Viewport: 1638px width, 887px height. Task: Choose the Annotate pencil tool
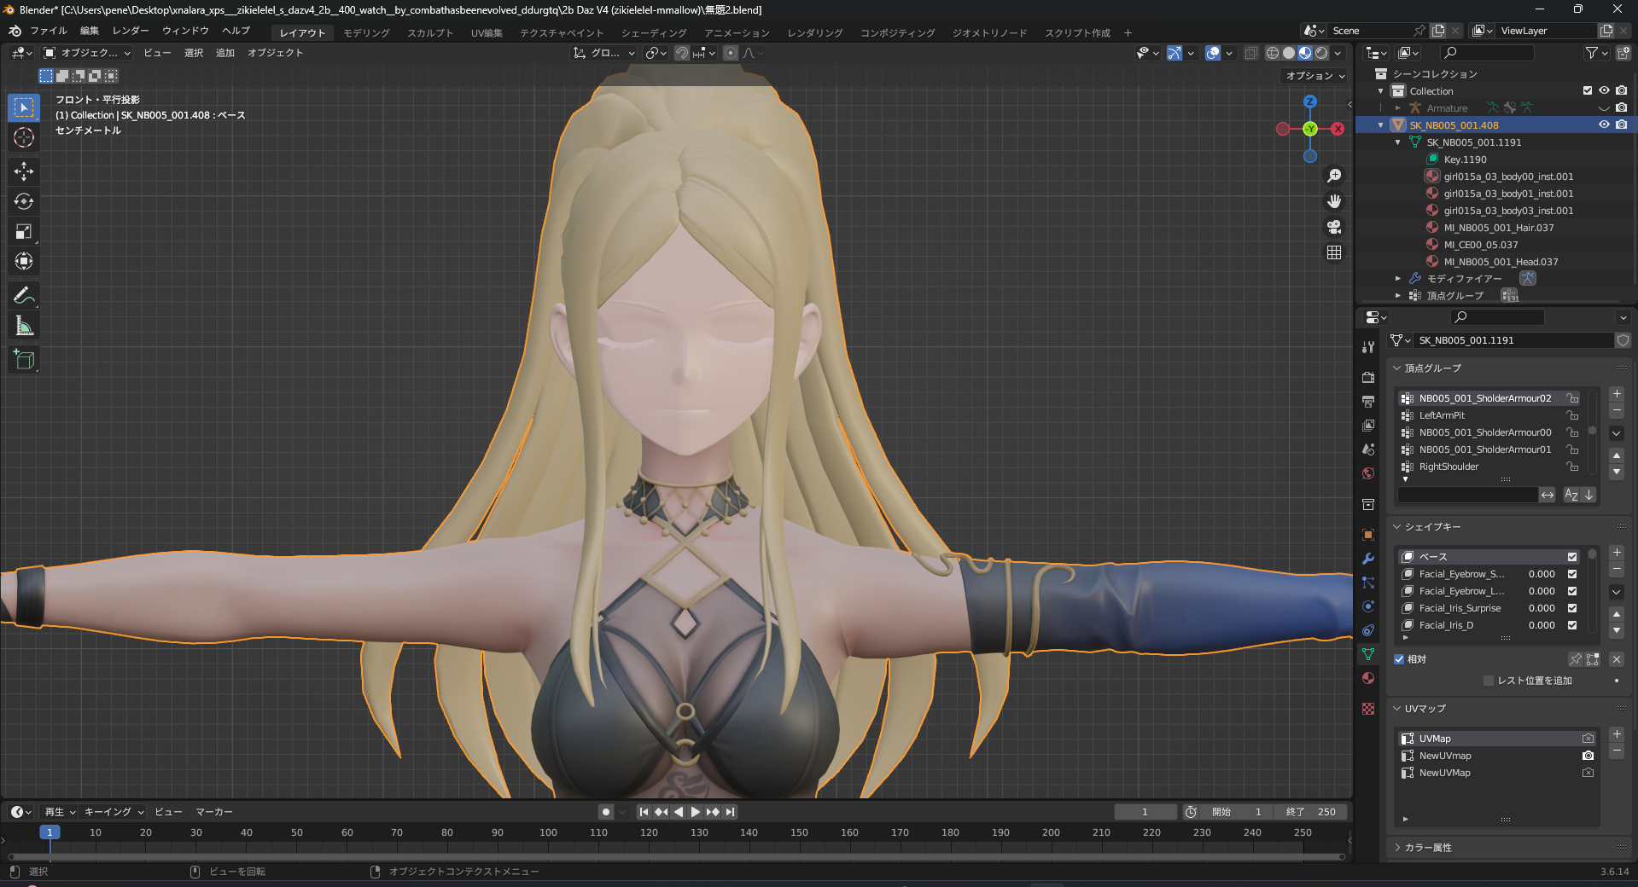click(x=24, y=296)
